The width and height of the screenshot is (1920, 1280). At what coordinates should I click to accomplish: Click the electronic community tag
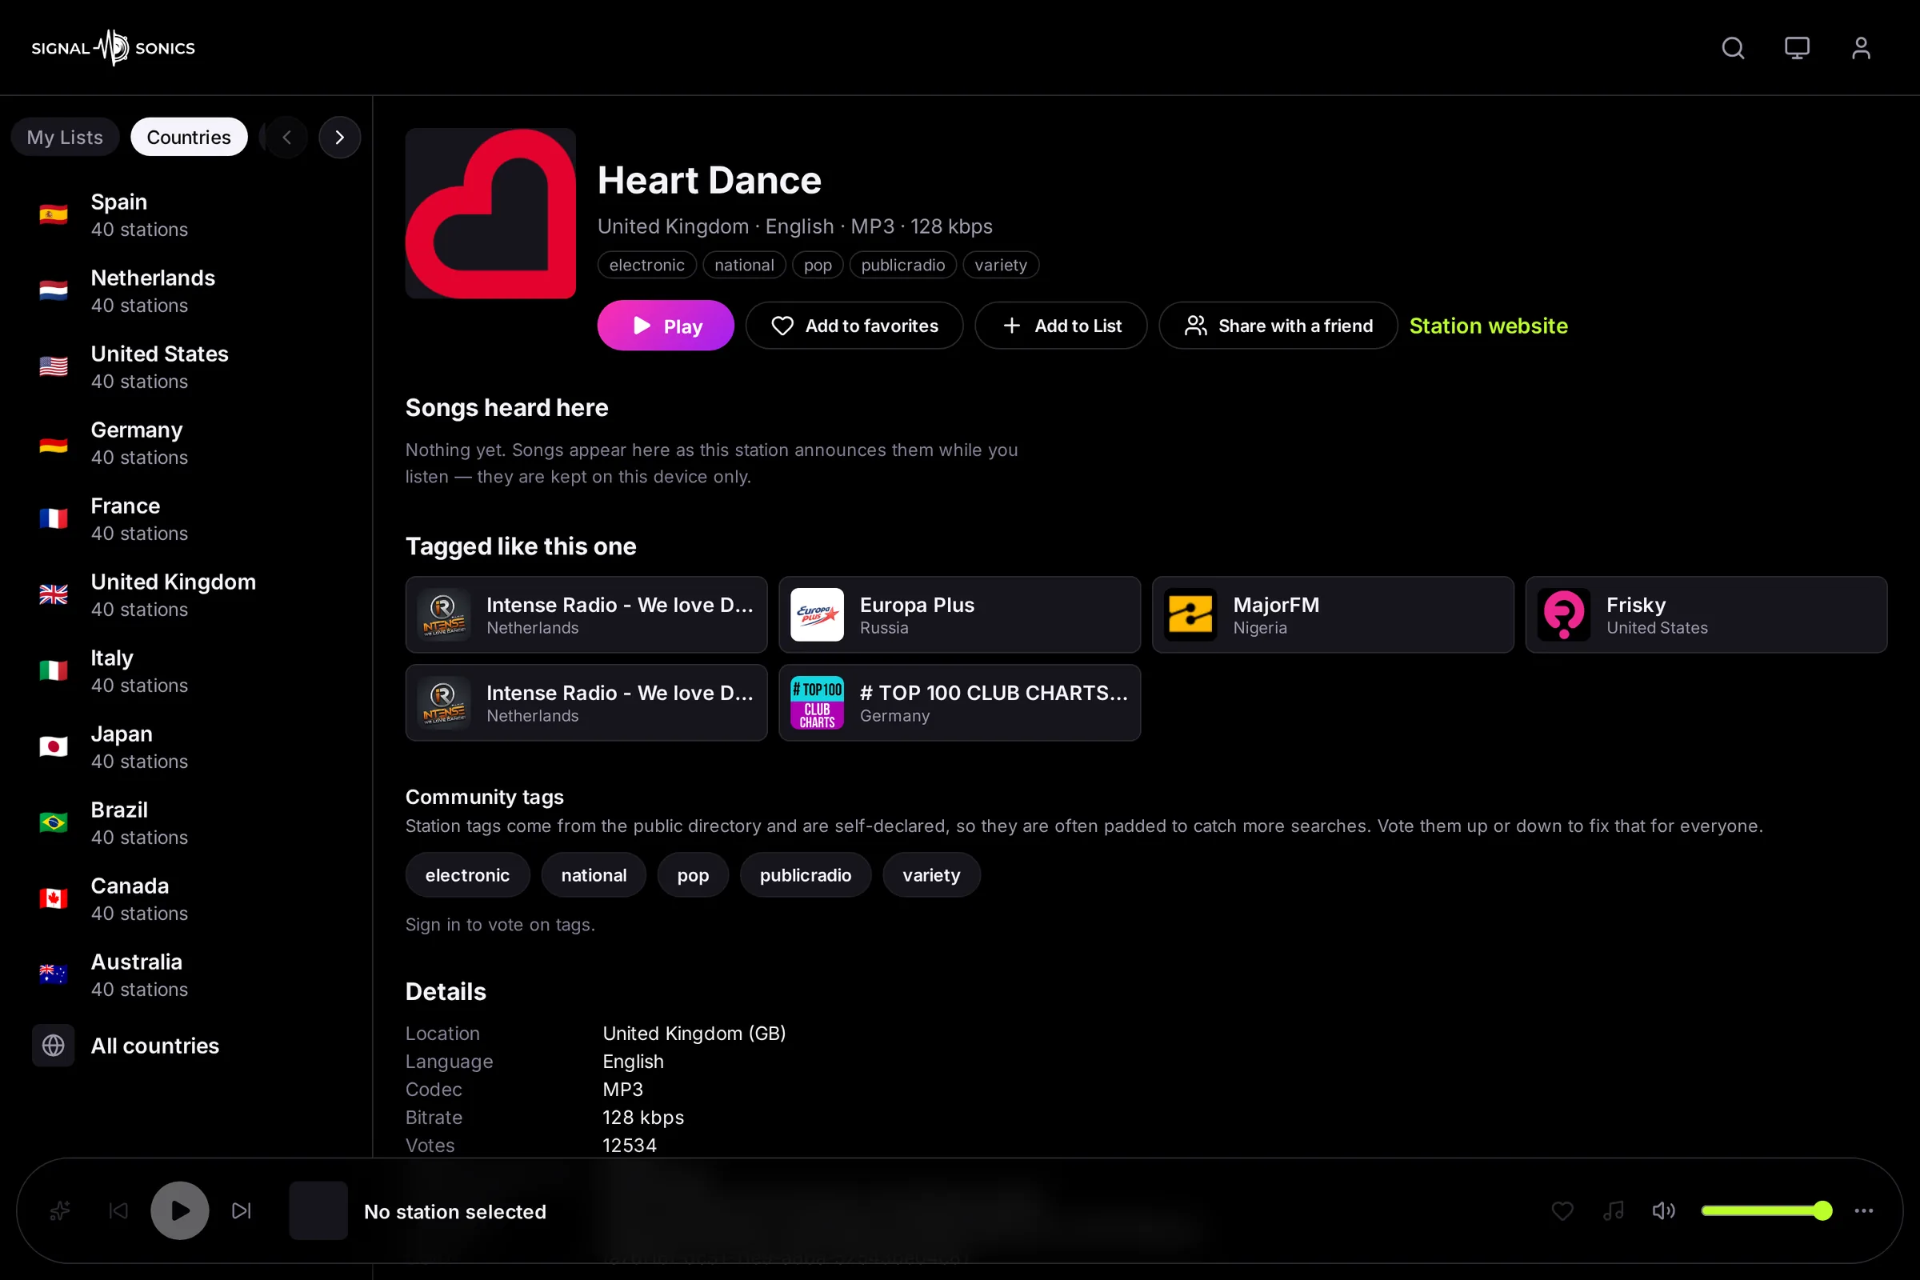[x=468, y=875]
